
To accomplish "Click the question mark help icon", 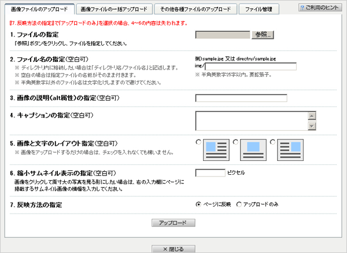I will pyautogui.click(x=302, y=8).
